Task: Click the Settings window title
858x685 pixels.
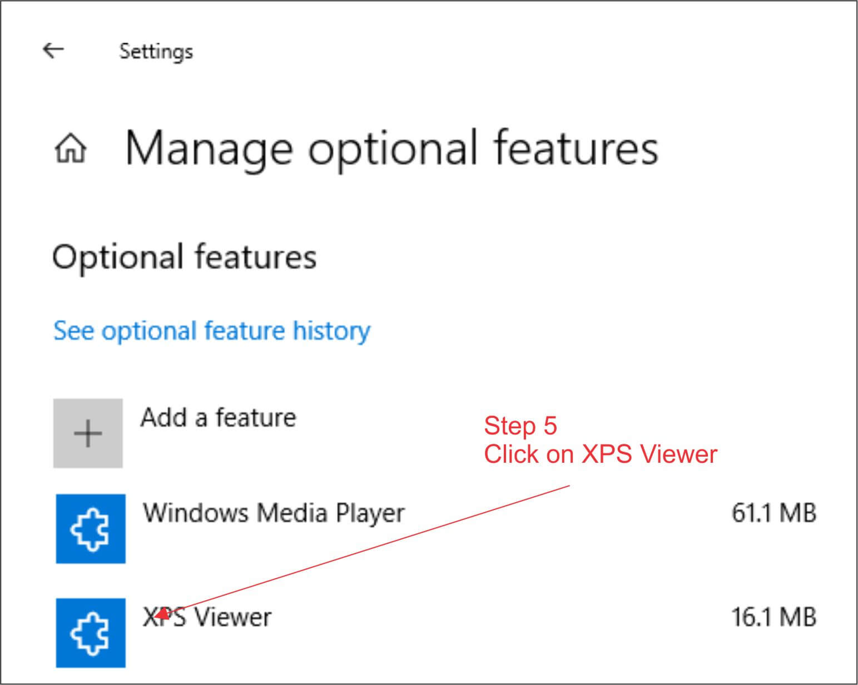Action: click(156, 52)
